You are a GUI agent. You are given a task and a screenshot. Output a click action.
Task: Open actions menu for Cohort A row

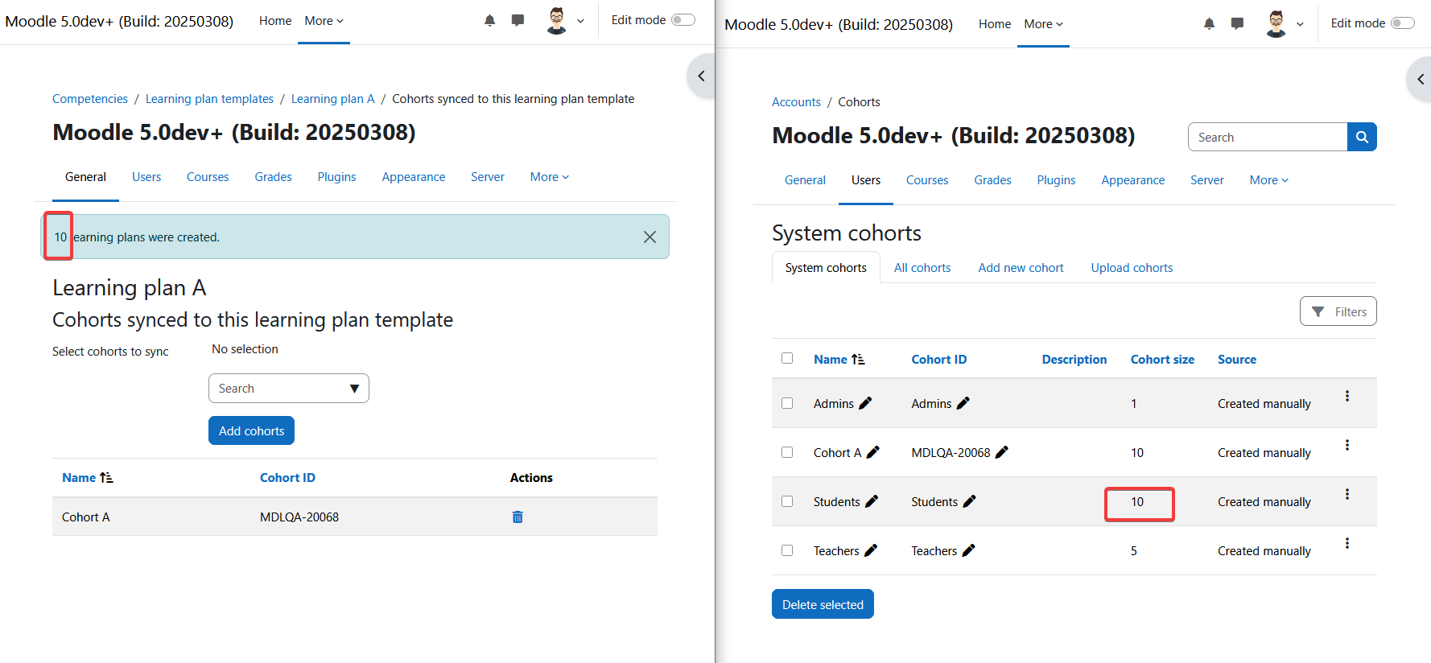tap(1346, 445)
